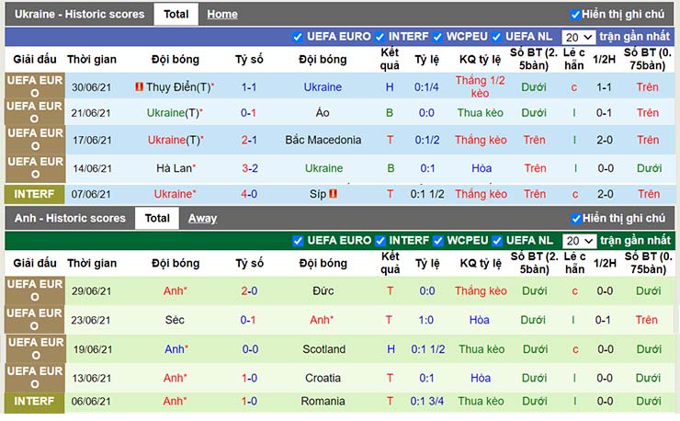
Task: Open 0-1 score of Séc vs Anh
Action: [x=248, y=320]
